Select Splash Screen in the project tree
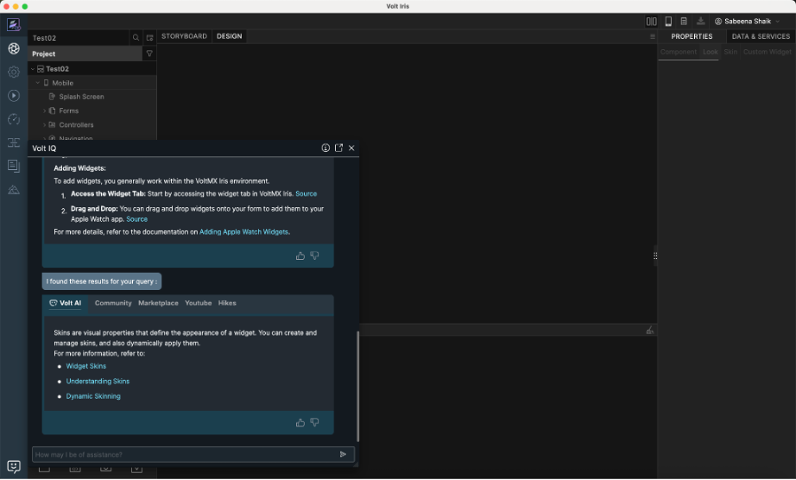Viewport: 796px width, 480px height. point(81,97)
